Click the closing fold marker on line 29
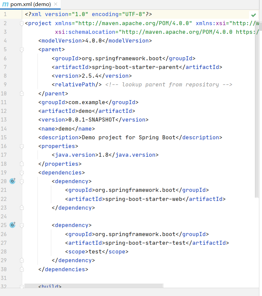Screen dimensions: 262x296 (22, 260)
